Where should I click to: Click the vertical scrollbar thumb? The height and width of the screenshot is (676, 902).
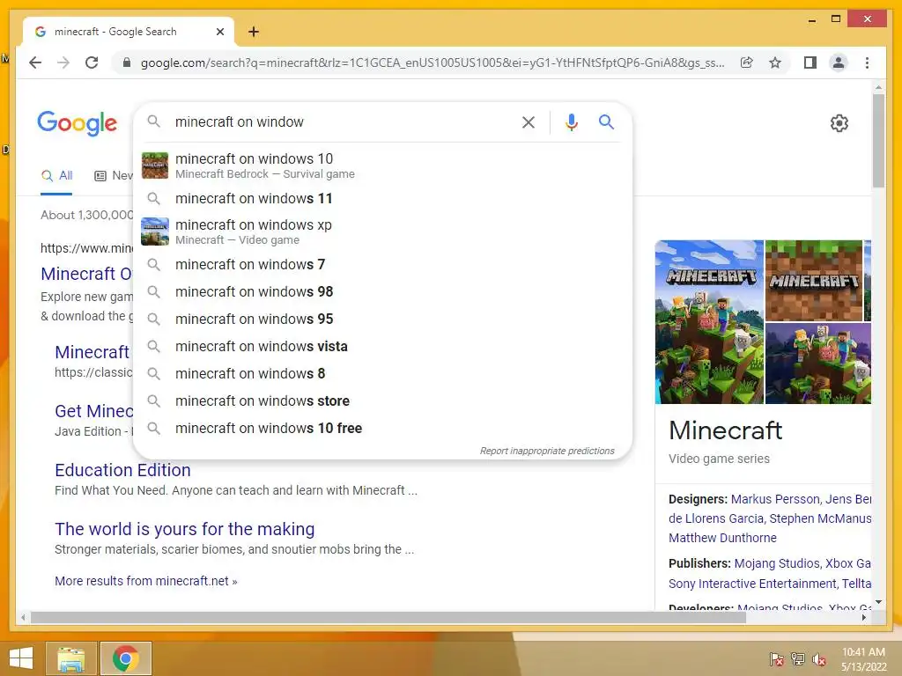pos(878,140)
